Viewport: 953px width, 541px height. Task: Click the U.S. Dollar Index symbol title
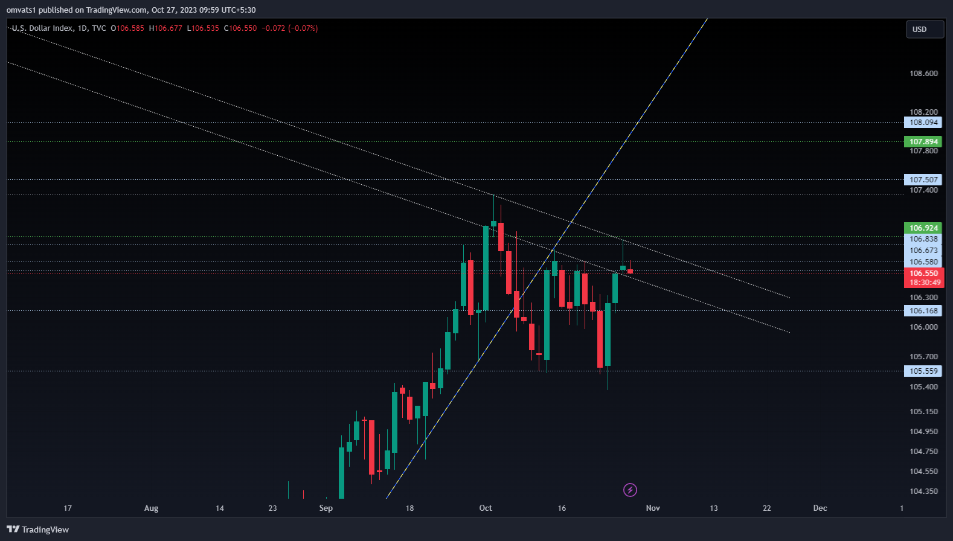42,28
